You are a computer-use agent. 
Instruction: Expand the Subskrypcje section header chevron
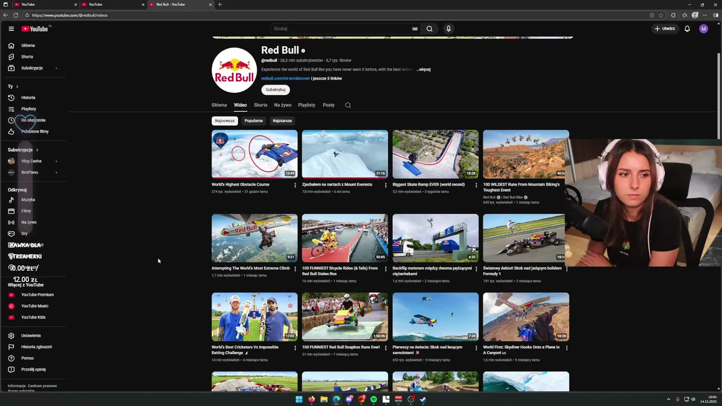point(37,150)
